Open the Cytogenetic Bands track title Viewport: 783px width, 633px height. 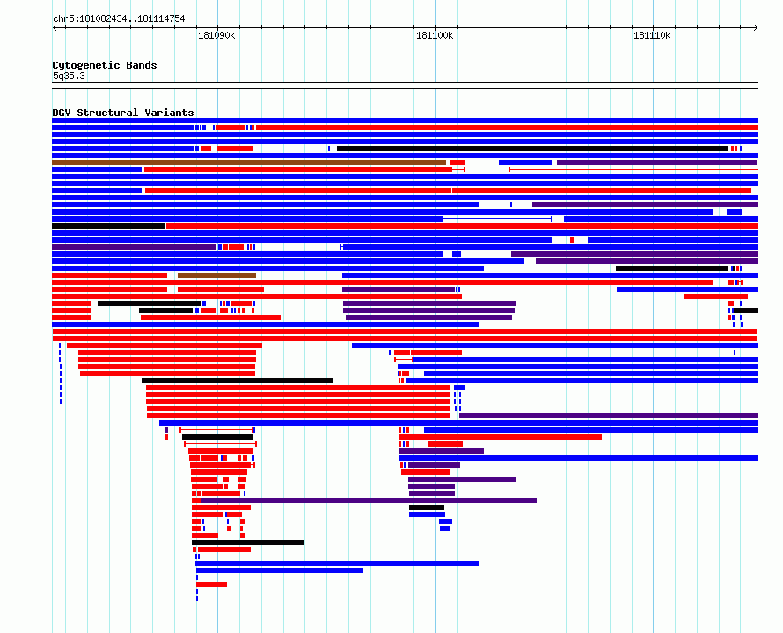click(x=105, y=65)
